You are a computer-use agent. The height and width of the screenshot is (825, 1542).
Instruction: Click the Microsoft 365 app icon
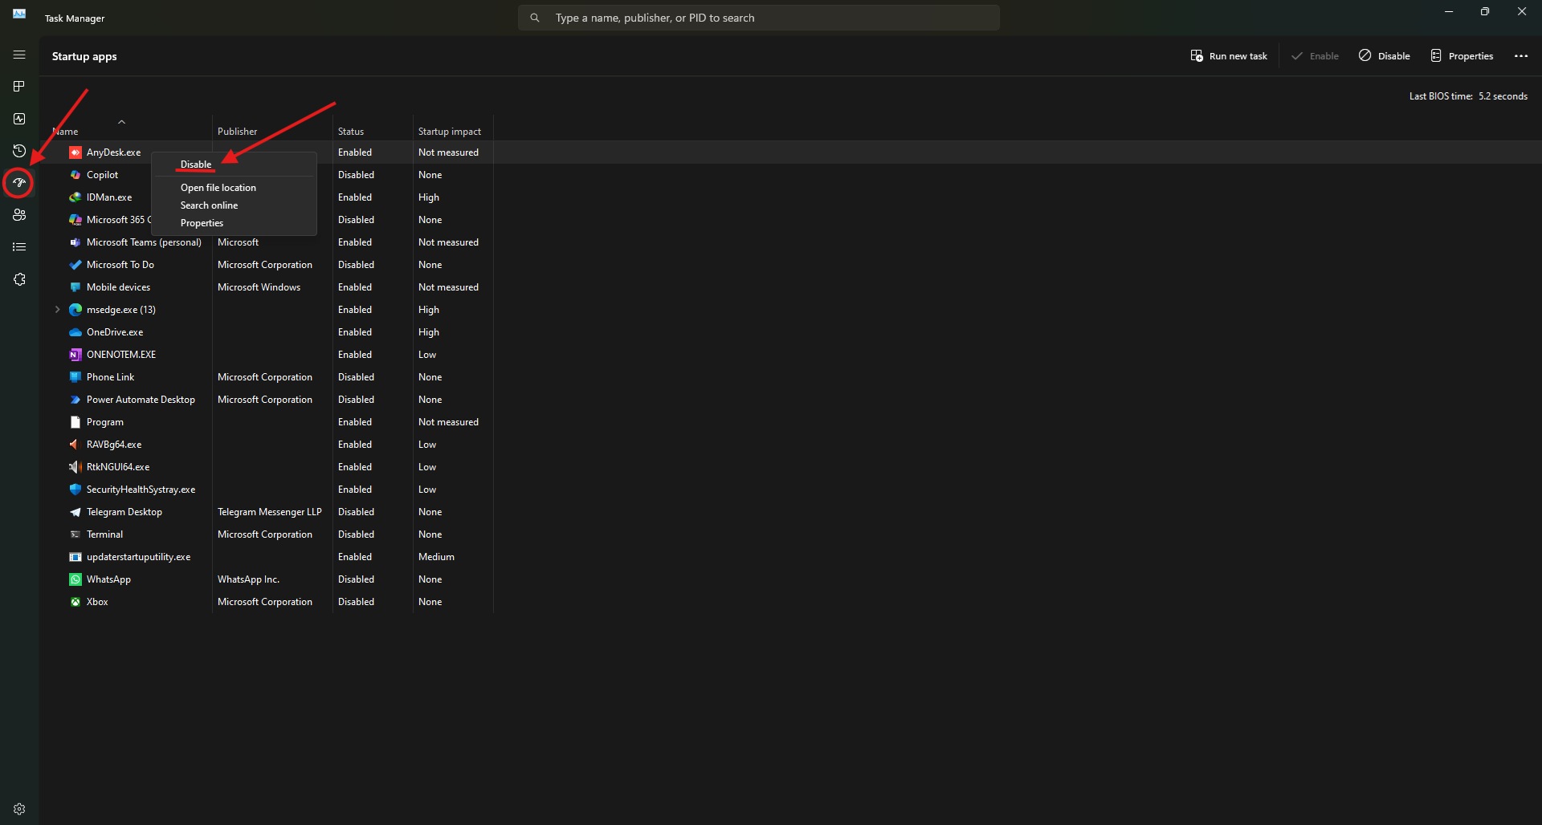(75, 220)
